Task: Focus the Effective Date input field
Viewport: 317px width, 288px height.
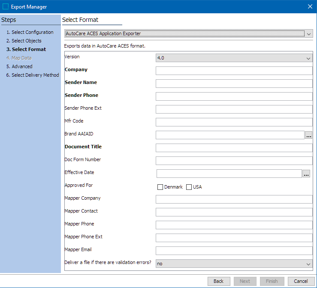Action: (x=229, y=174)
